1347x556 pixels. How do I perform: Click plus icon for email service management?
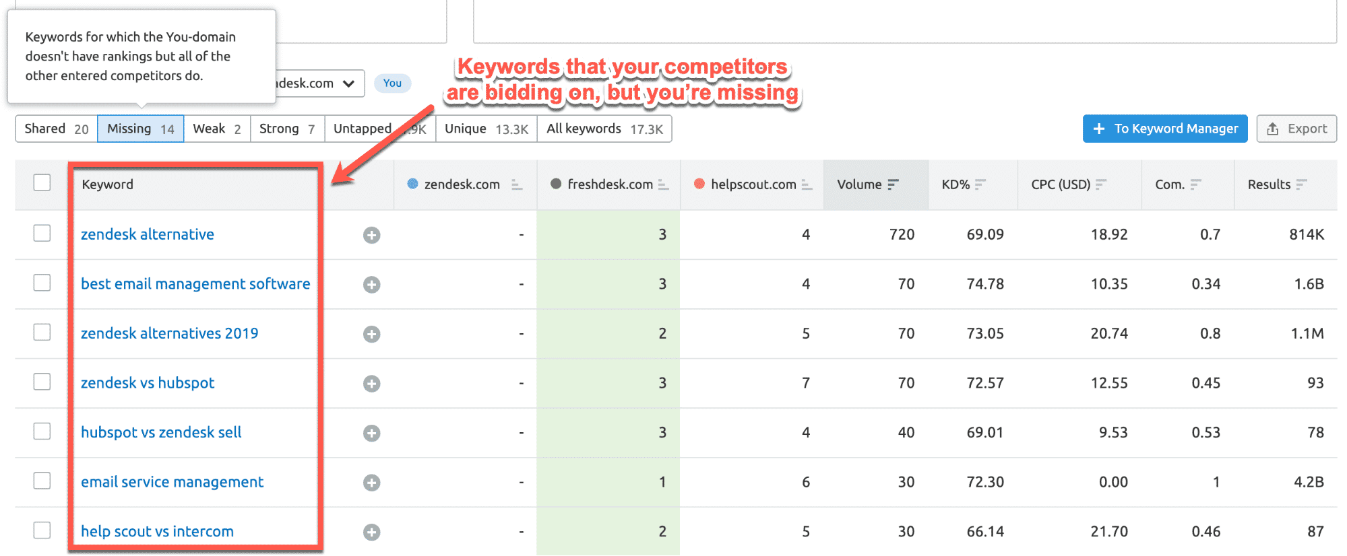click(x=371, y=483)
